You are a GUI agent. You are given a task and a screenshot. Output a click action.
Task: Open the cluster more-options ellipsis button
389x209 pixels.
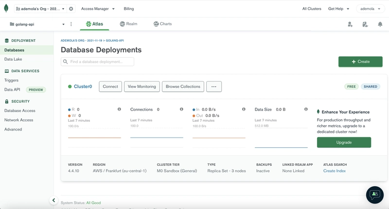tap(214, 87)
